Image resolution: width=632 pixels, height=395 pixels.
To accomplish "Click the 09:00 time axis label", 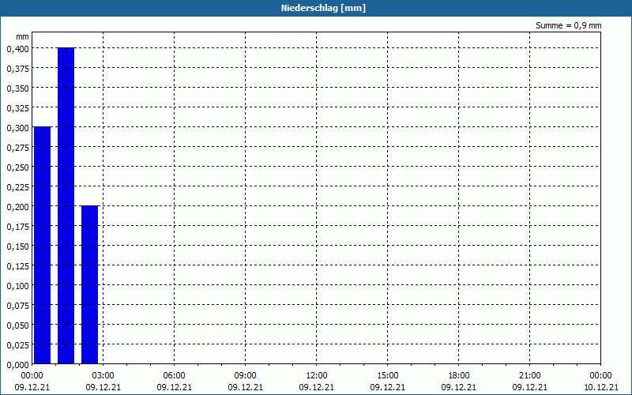I will click(246, 376).
